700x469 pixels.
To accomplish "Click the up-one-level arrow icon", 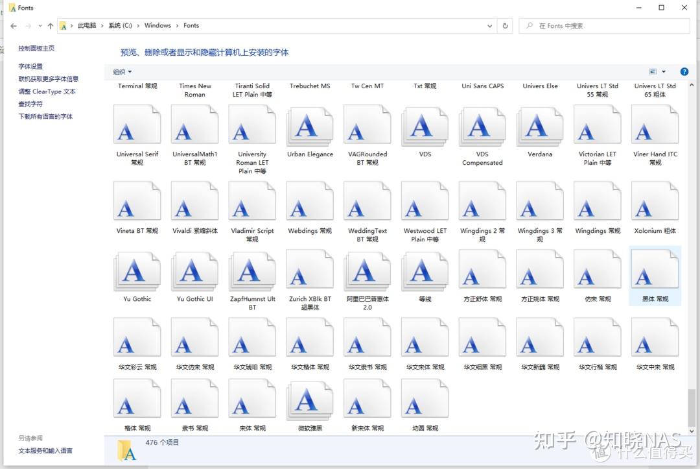I will (x=50, y=25).
